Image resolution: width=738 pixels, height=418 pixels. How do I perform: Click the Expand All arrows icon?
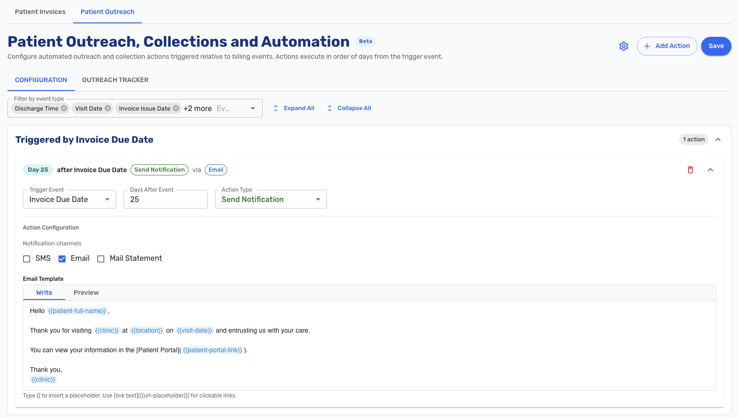(276, 108)
